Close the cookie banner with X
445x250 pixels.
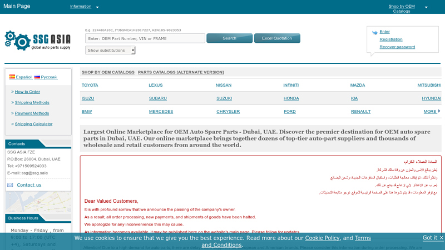(x=441, y=238)
